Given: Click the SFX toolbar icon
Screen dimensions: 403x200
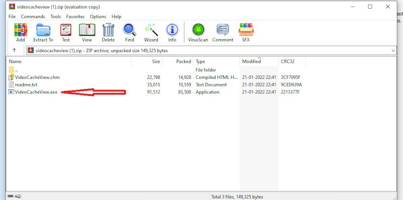Looking at the screenshot, I should tap(246, 30).
